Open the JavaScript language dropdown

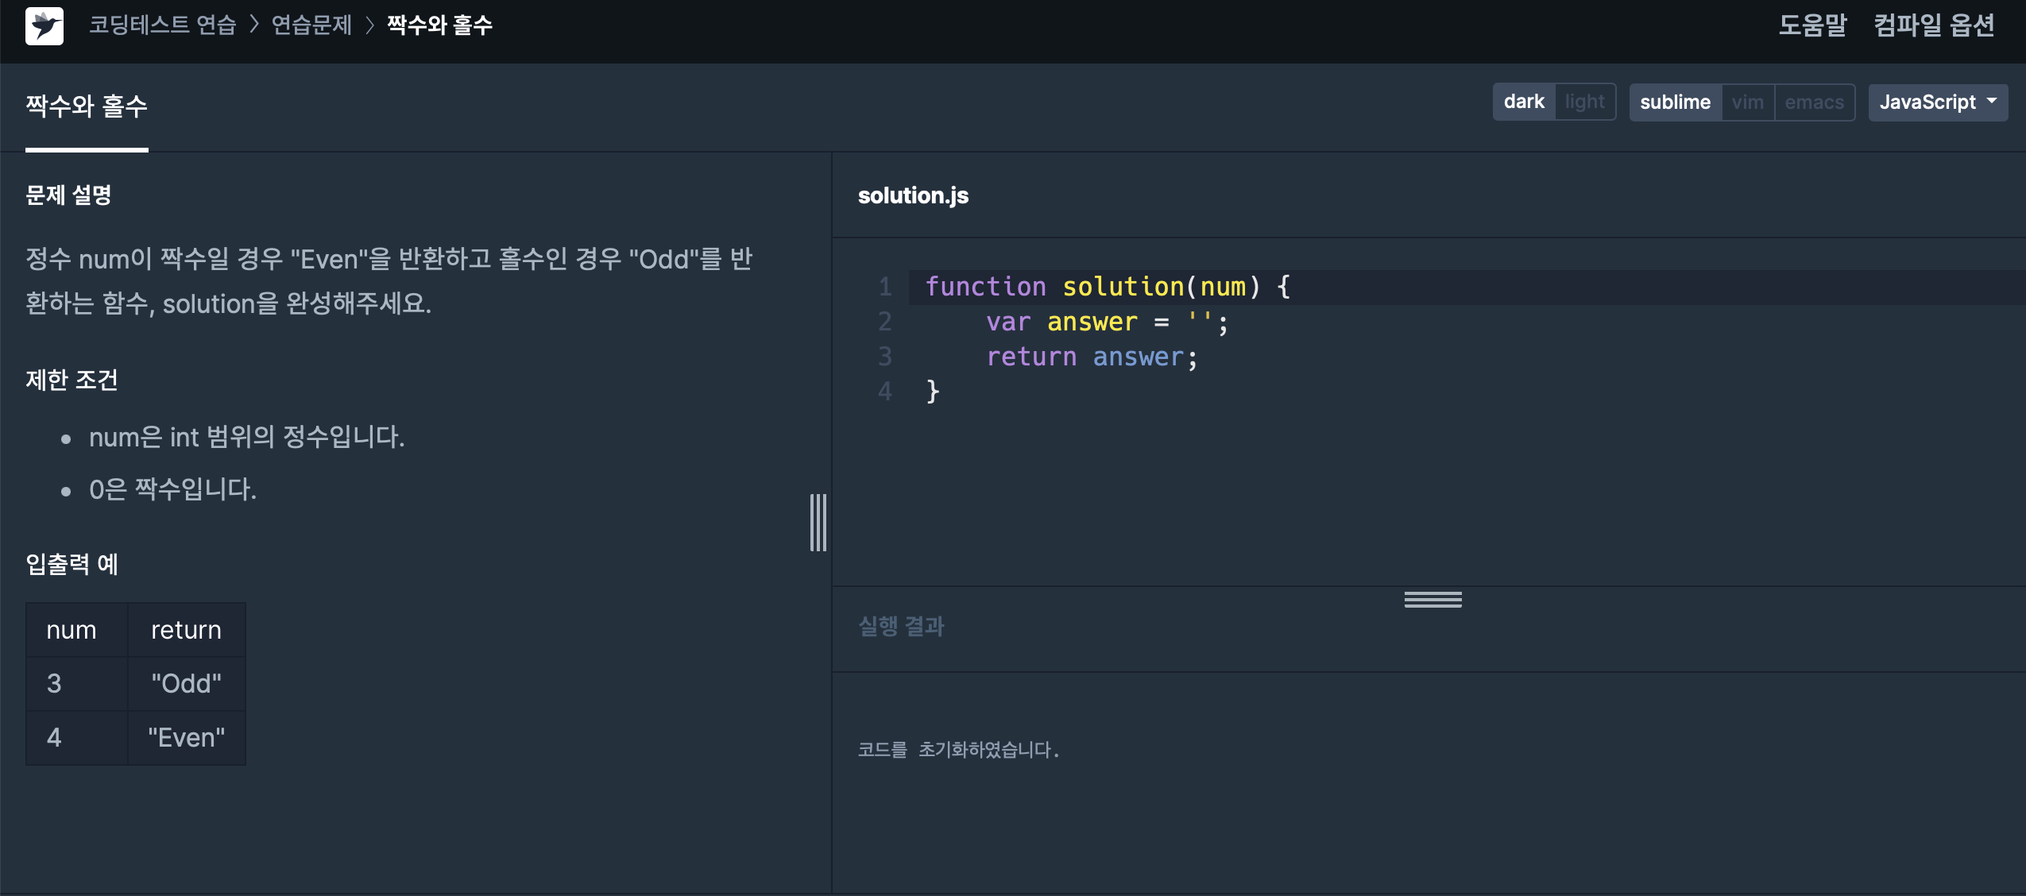pyautogui.click(x=1936, y=102)
